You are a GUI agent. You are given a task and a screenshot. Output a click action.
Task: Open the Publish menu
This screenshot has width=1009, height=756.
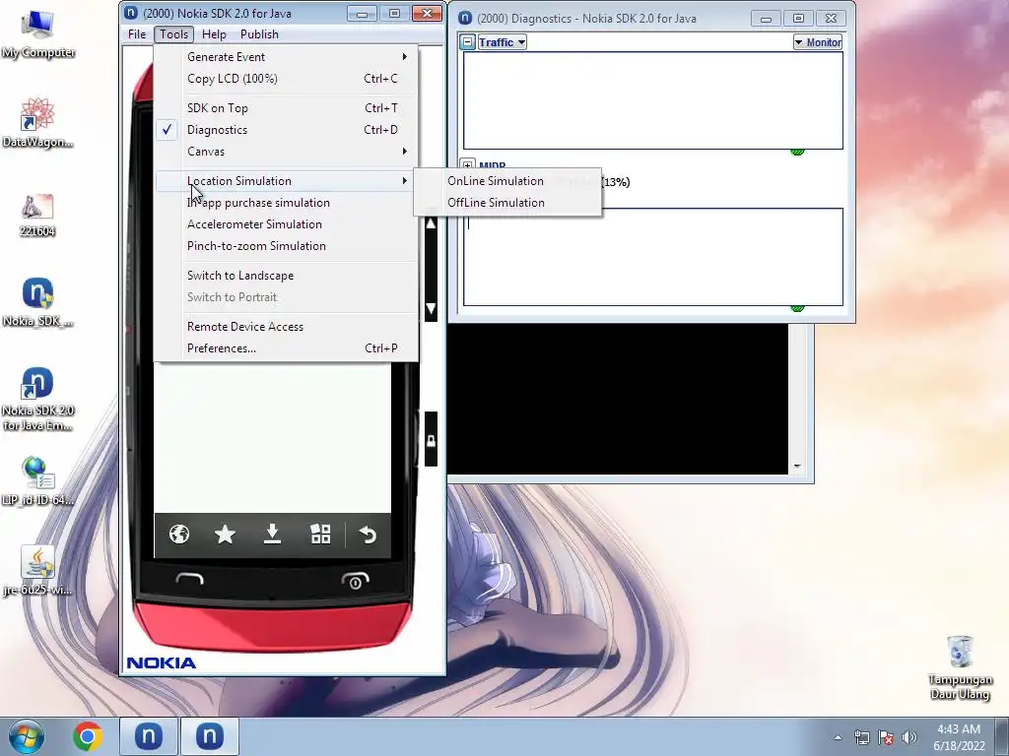pos(259,34)
